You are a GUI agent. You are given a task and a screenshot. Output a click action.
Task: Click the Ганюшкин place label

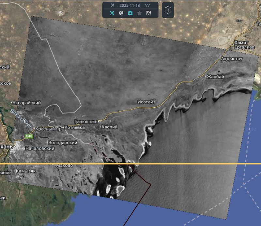86,121
